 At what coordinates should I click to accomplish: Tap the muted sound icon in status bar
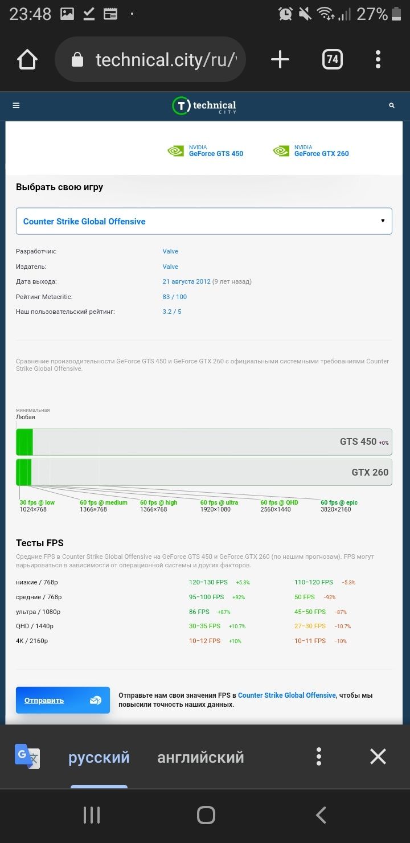pyautogui.click(x=305, y=14)
